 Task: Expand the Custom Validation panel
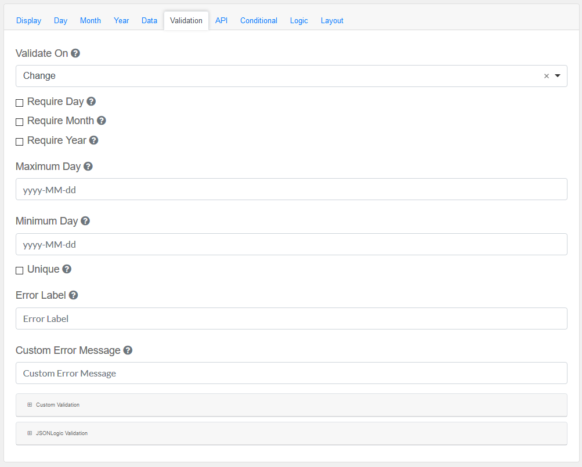coord(57,405)
